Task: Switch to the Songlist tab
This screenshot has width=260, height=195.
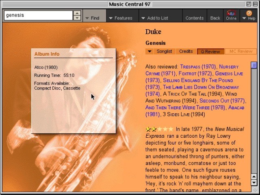Action: (164, 52)
